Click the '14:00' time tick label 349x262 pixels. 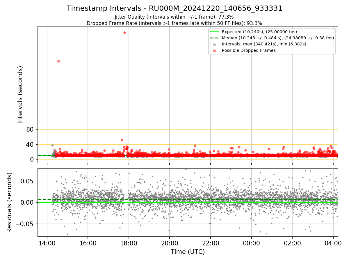[x=47, y=243]
